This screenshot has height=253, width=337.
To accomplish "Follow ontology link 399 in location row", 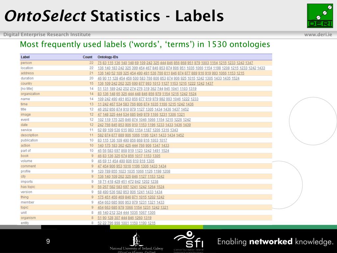I will point(135,68).
